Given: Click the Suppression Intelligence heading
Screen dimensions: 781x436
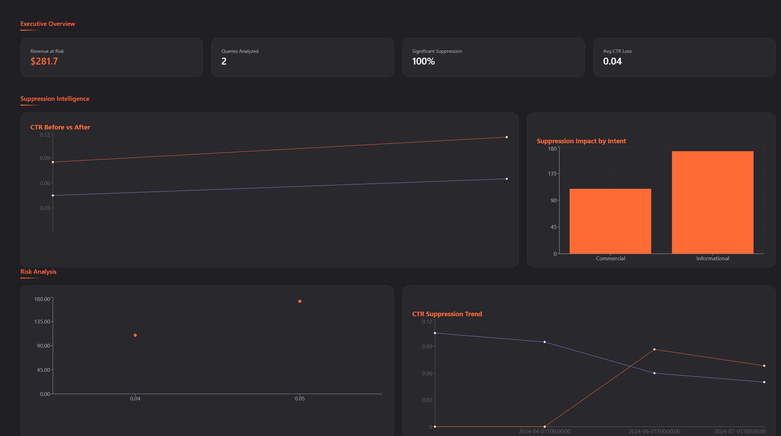Looking at the screenshot, I should click(55, 98).
